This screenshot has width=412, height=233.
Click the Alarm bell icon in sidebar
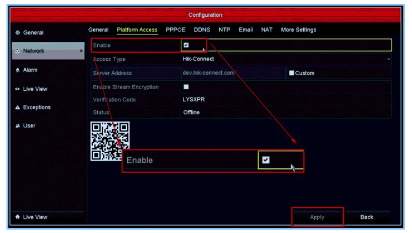pyautogui.click(x=18, y=70)
